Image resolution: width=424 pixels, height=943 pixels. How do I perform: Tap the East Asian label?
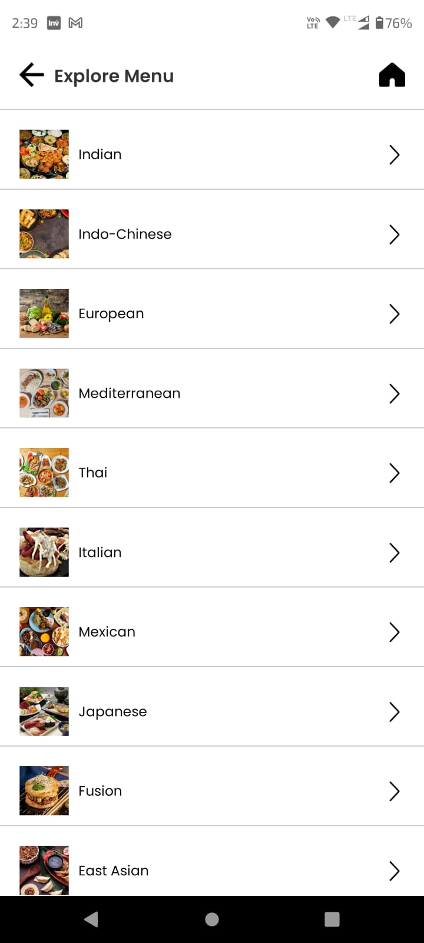[114, 871]
